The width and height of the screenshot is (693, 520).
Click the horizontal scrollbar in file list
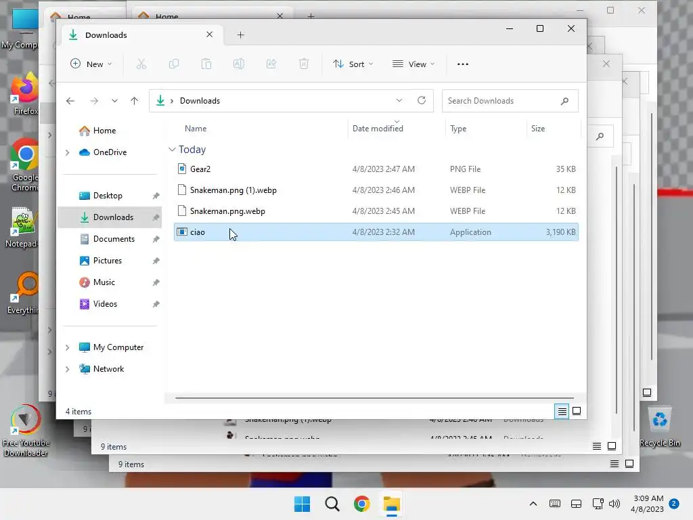tap(374, 398)
